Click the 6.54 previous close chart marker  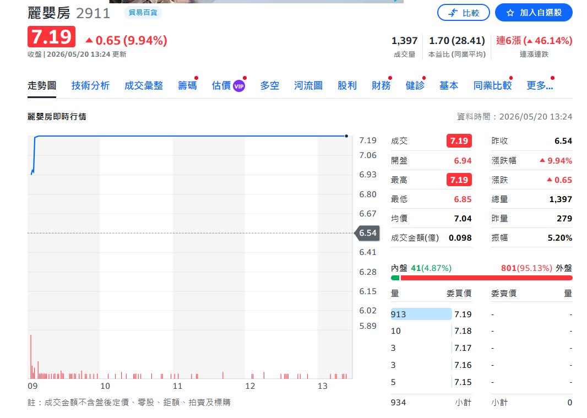(x=368, y=233)
